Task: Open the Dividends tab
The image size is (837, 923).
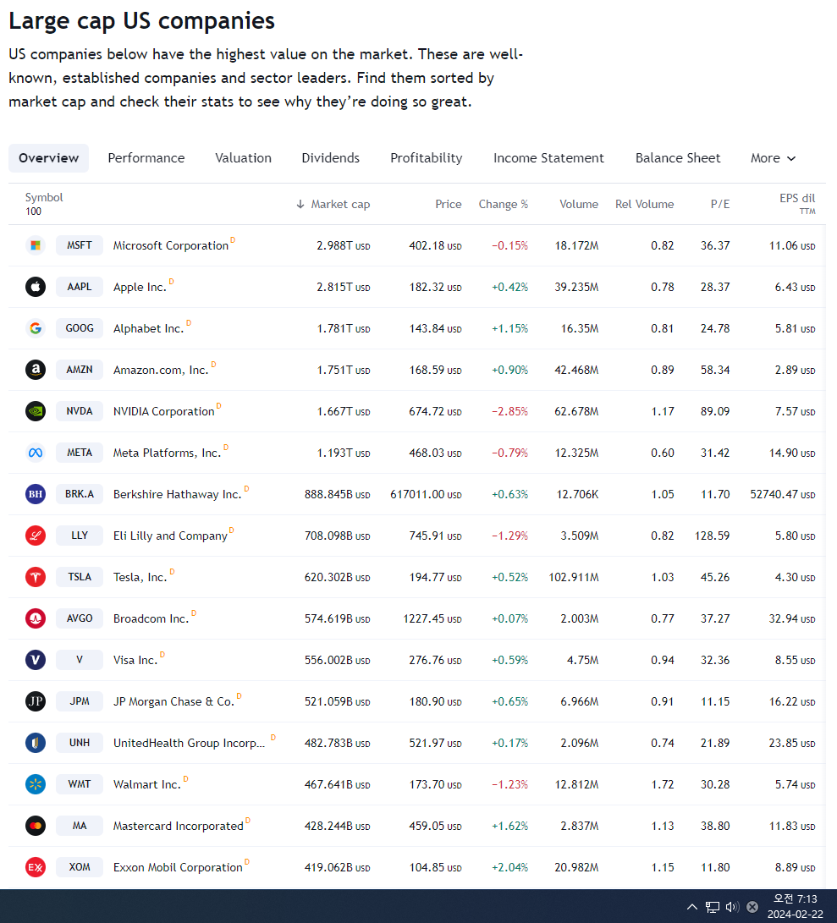Action: pos(330,158)
